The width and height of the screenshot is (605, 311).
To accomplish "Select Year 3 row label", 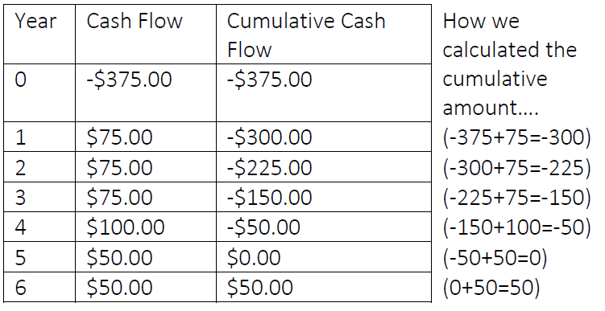I will [39, 197].
